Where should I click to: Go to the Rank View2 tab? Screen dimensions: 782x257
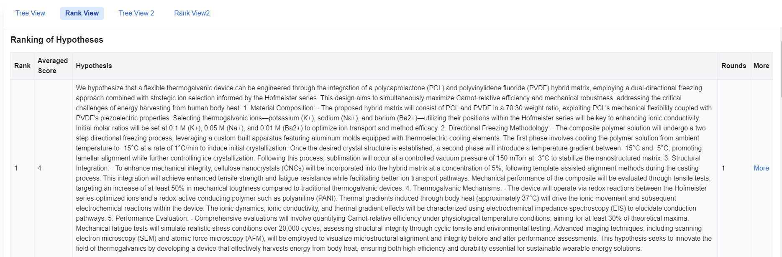192,13
